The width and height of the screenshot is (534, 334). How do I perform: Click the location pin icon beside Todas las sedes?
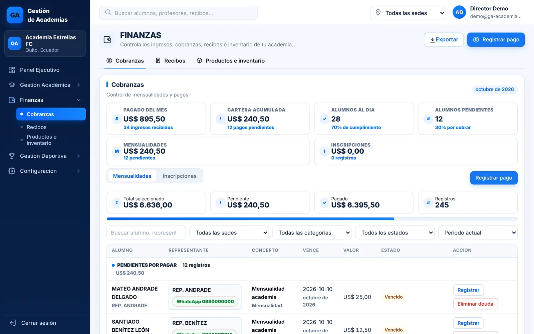pos(378,12)
